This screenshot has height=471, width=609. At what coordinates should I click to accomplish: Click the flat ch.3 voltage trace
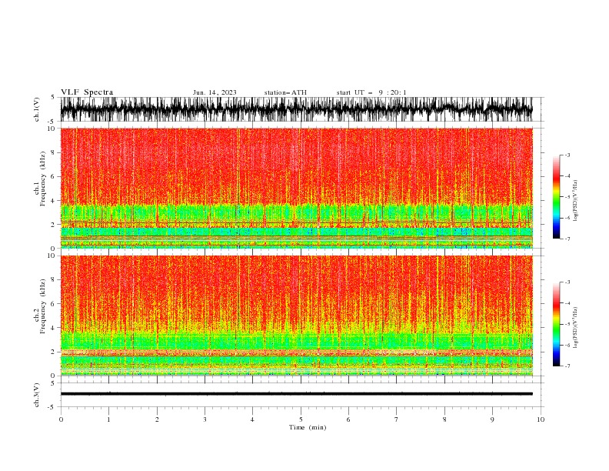[296, 394]
